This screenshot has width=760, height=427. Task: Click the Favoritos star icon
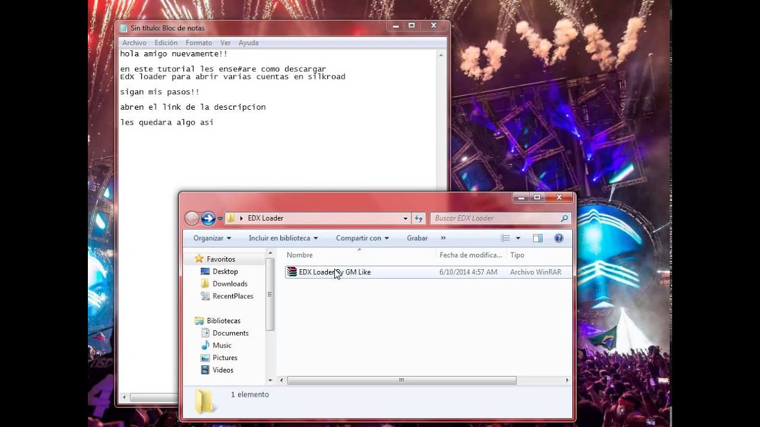tap(199, 259)
